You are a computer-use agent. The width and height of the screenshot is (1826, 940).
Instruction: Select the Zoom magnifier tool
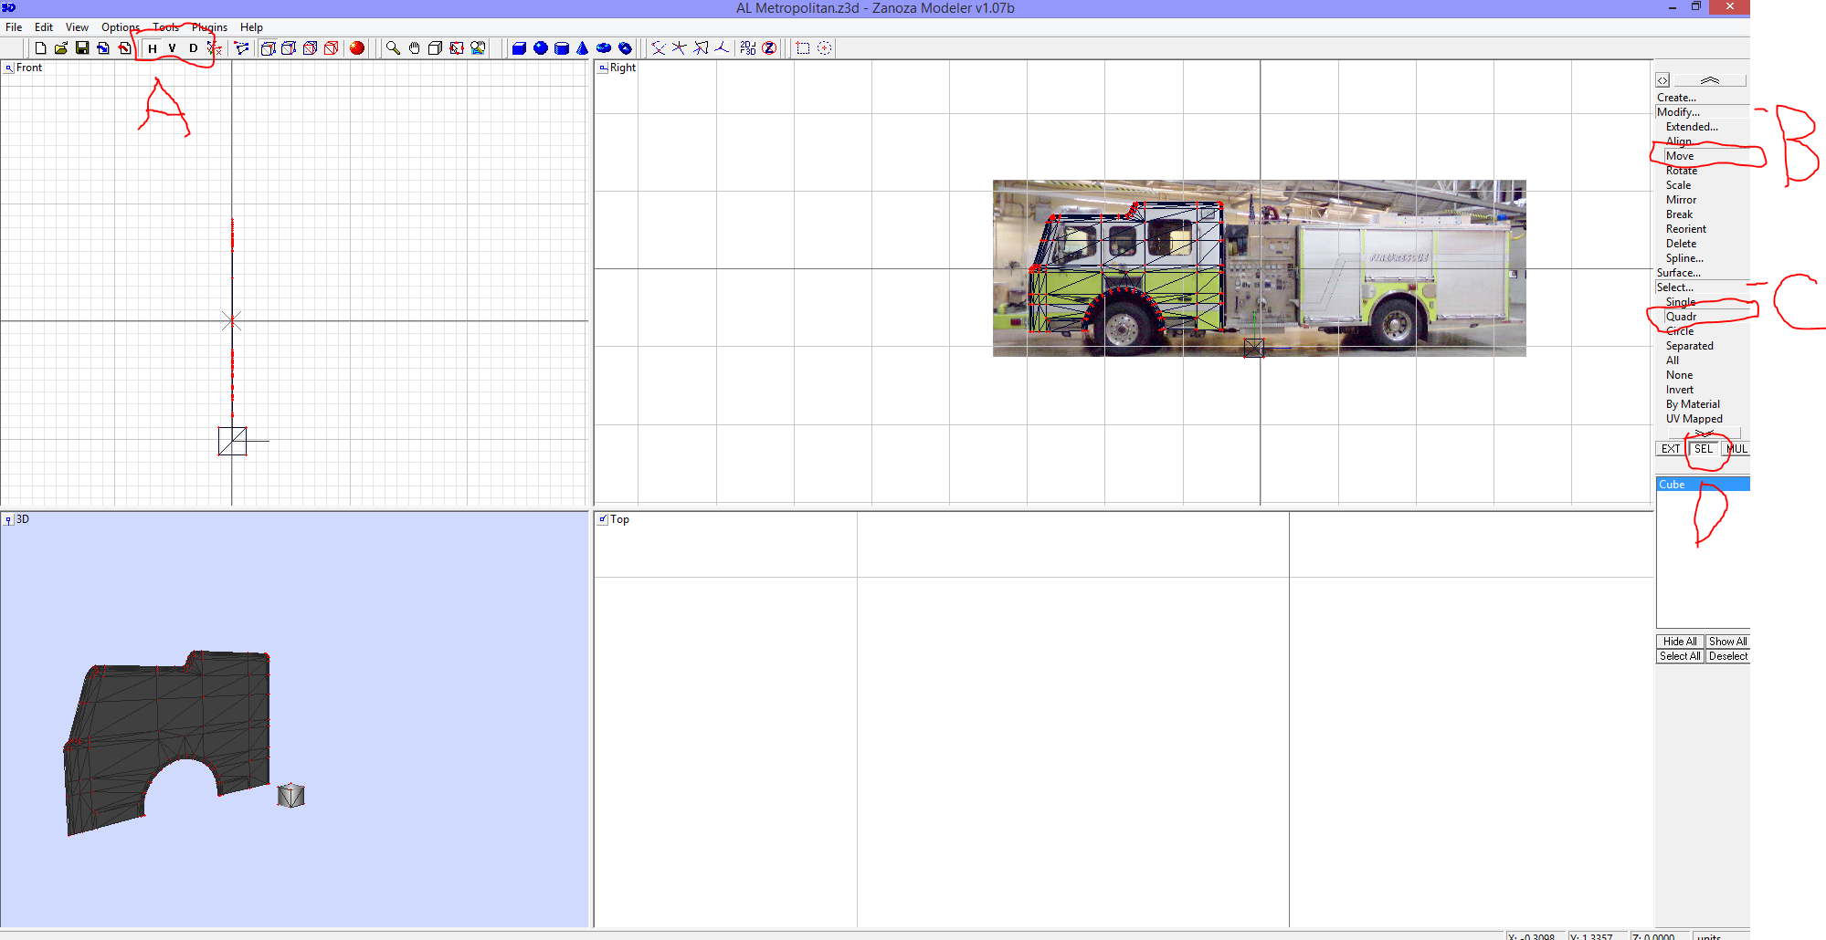(391, 48)
